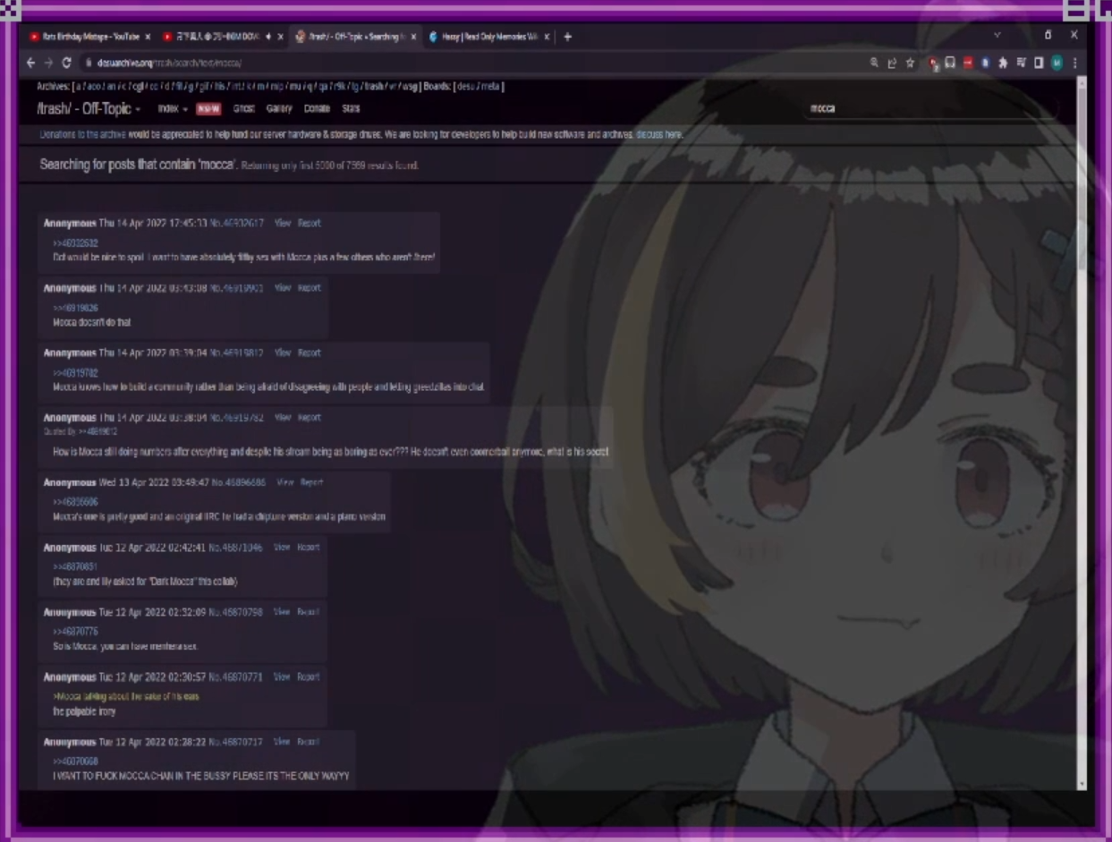Open the desu board link

467,87
